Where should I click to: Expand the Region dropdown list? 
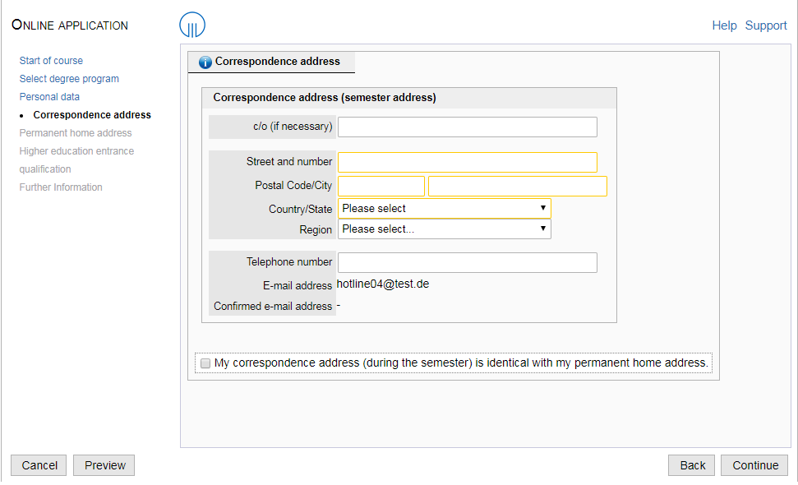445,229
